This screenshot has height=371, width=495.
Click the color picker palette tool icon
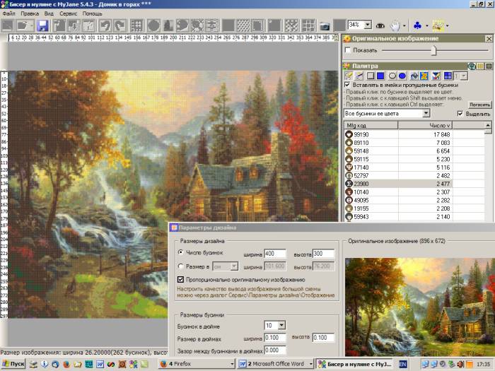pyautogui.click(x=436, y=76)
